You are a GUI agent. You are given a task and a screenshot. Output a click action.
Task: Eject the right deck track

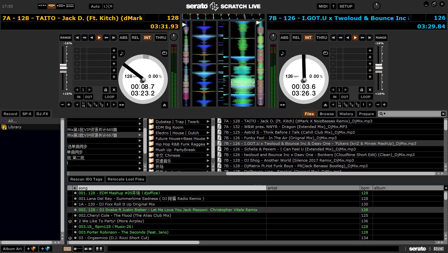325,105
